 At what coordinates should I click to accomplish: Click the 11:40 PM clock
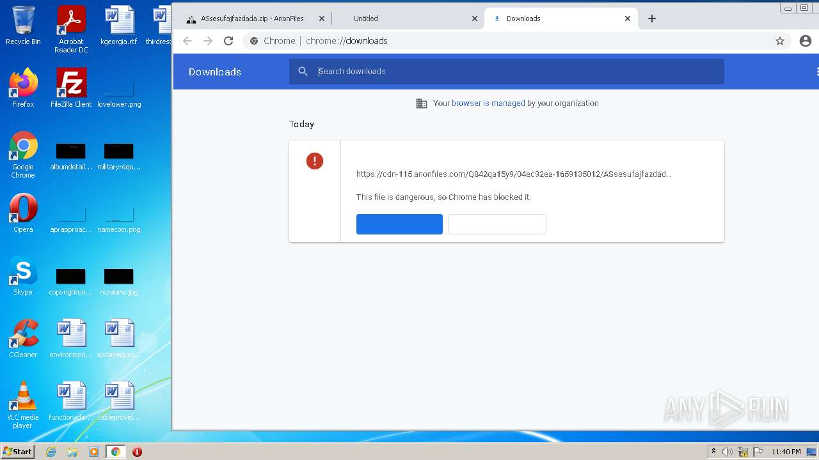[x=786, y=452]
